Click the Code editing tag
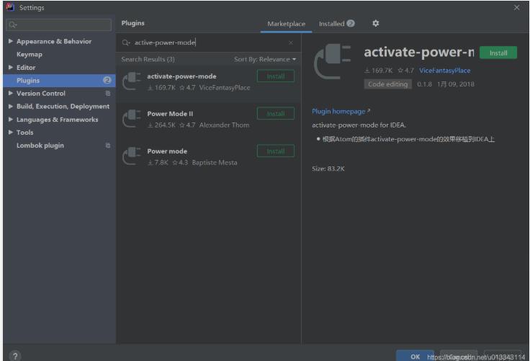530x361 pixels. pos(387,84)
